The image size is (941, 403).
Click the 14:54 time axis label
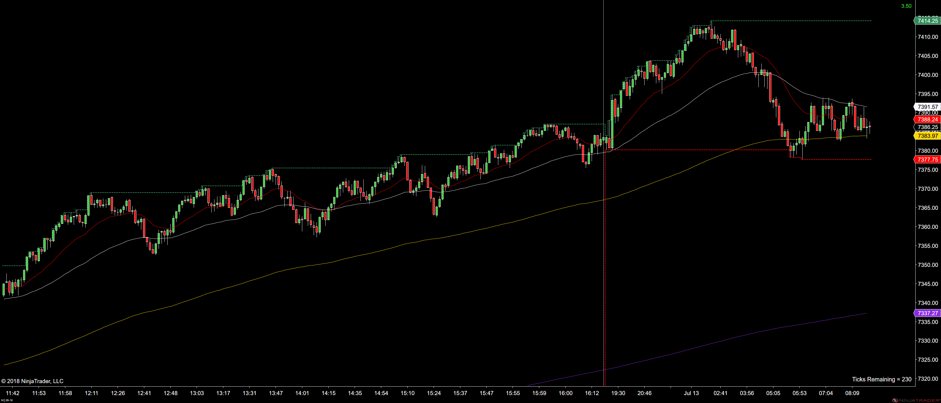381,393
